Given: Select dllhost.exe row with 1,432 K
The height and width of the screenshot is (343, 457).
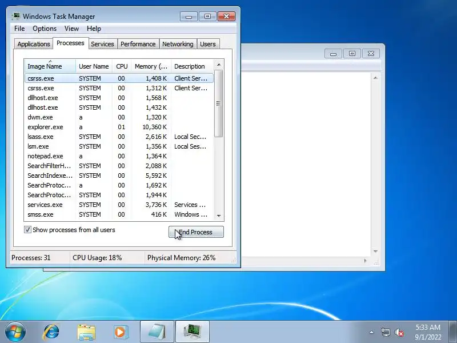Looking at the screenshot, I should coord(119,107).
